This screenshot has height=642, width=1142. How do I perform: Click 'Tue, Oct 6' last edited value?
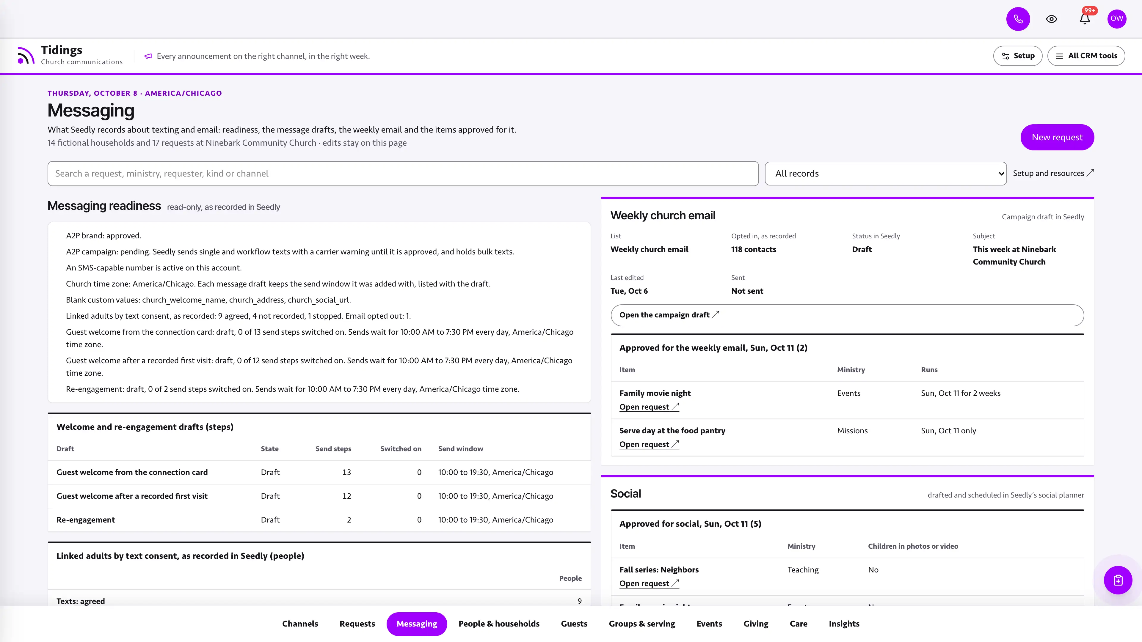click(629, 291)
